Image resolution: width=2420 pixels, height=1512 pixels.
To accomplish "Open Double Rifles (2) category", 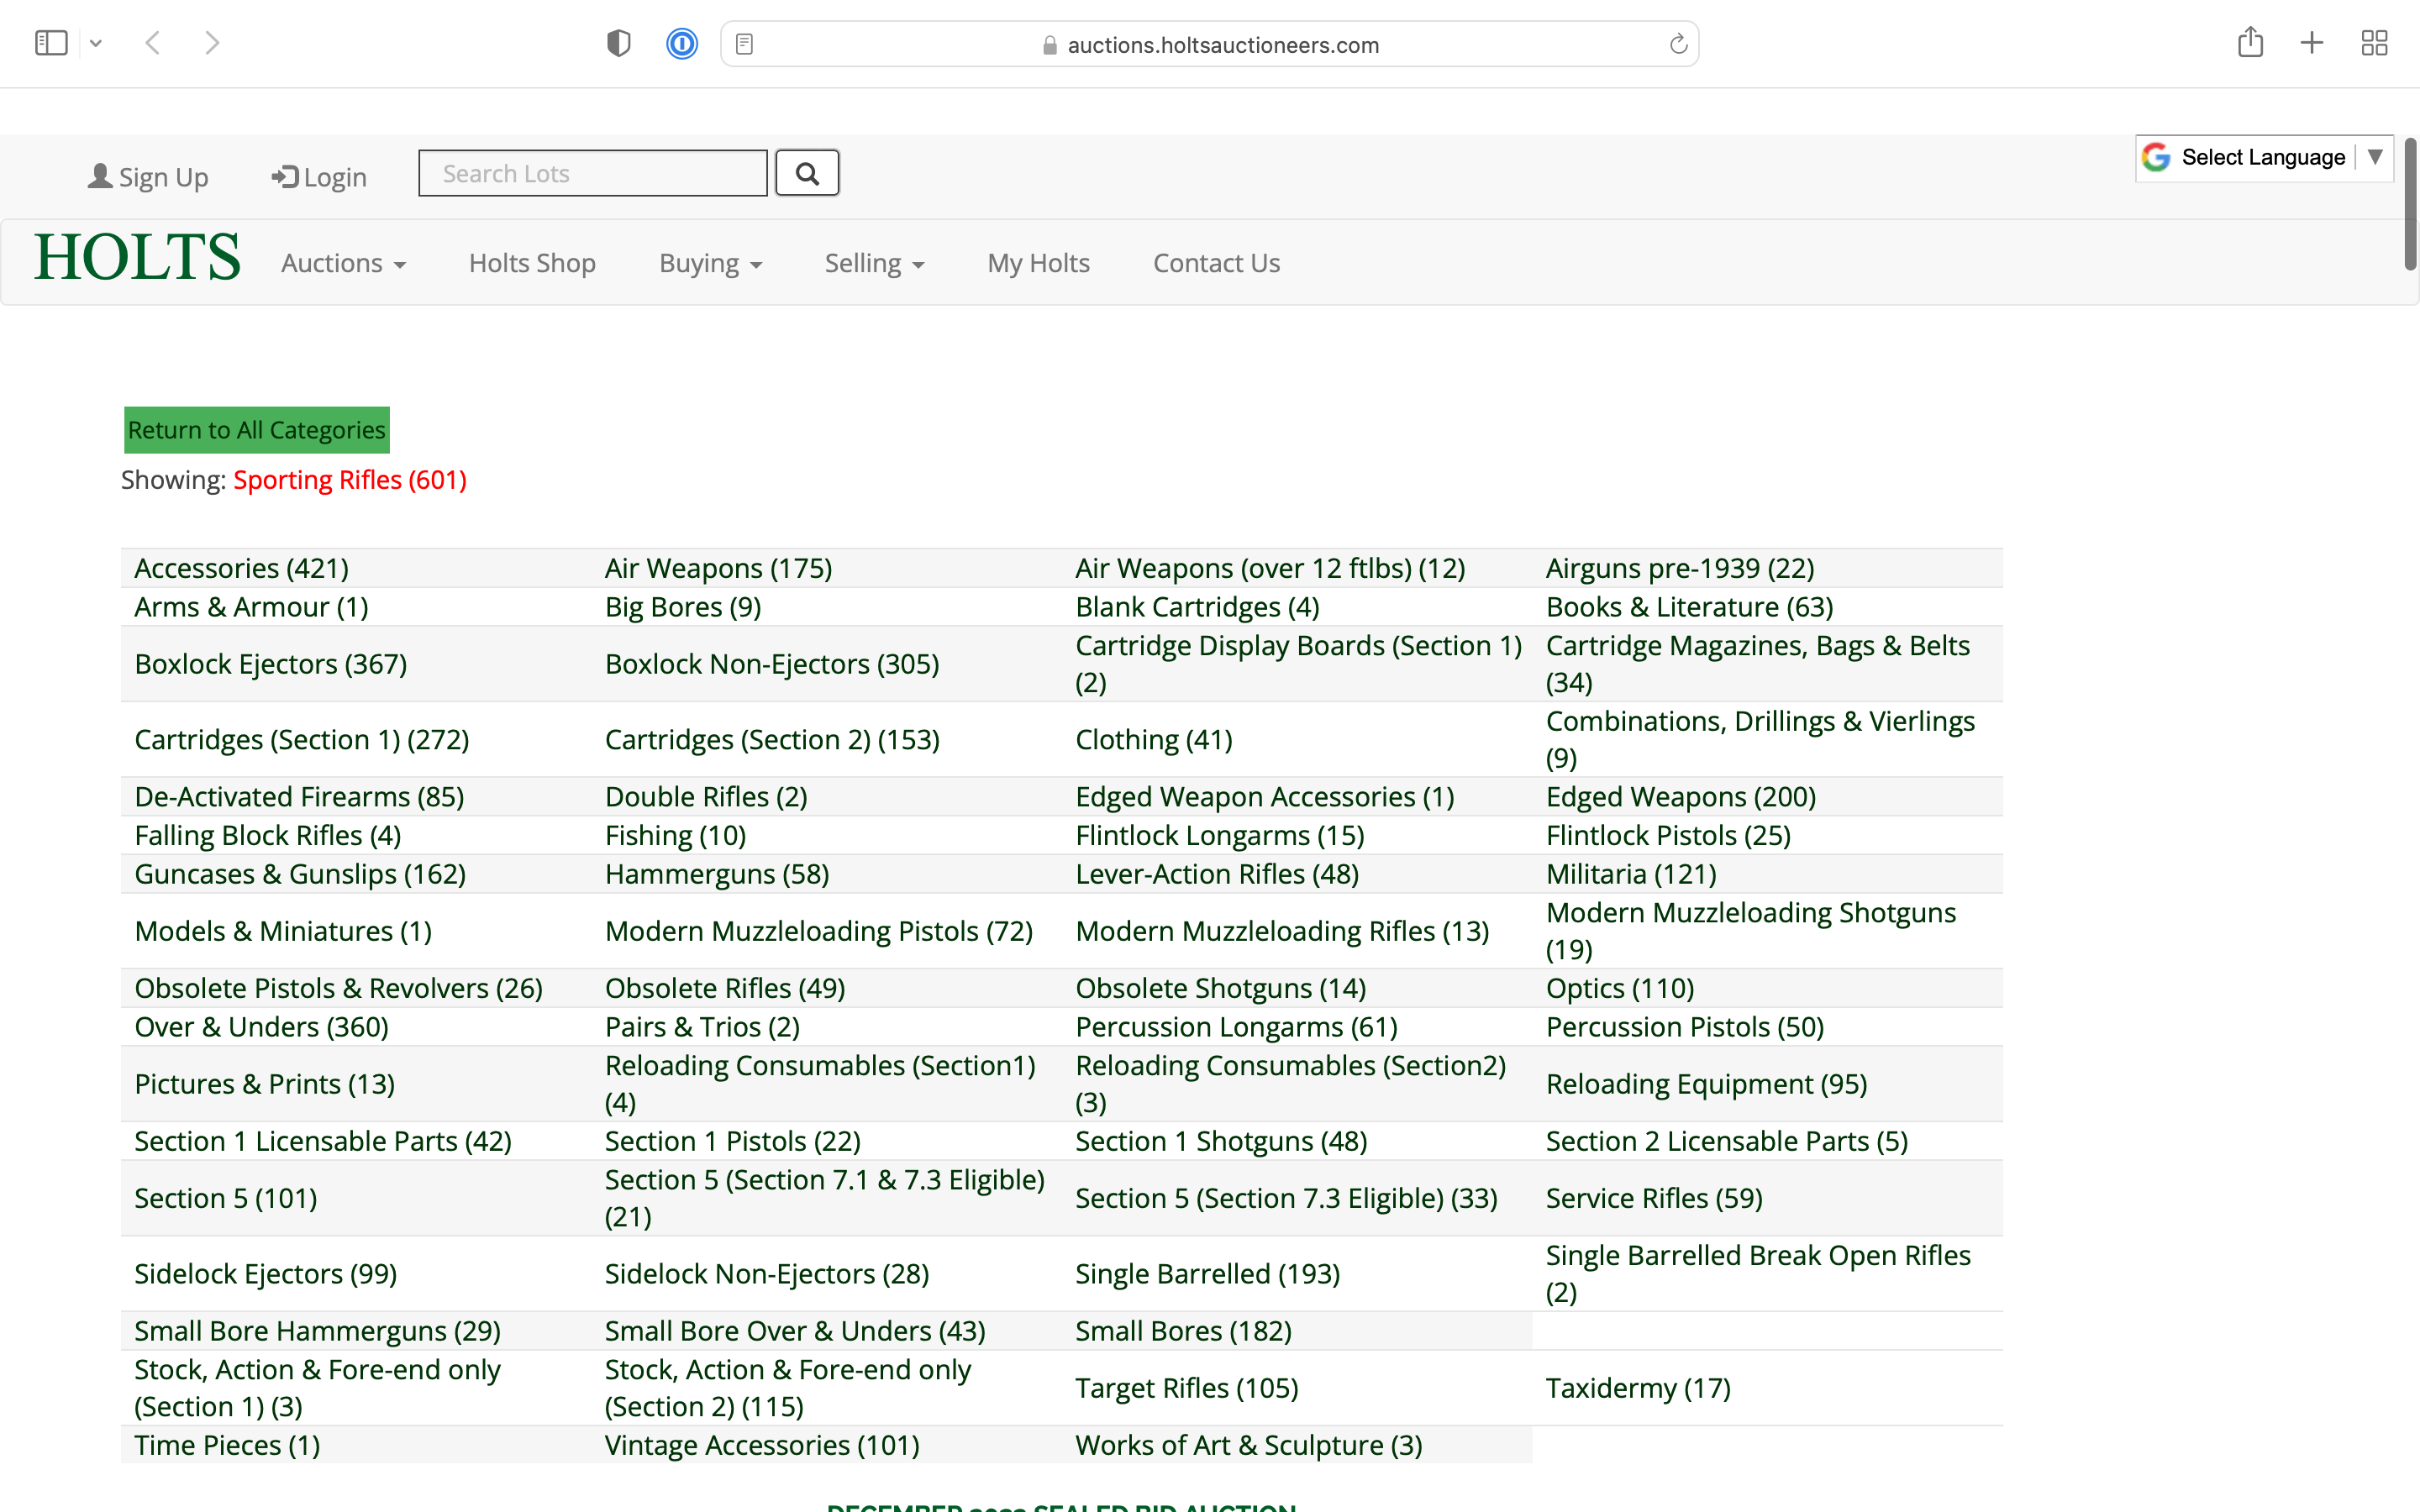I will tap(706, 797).
